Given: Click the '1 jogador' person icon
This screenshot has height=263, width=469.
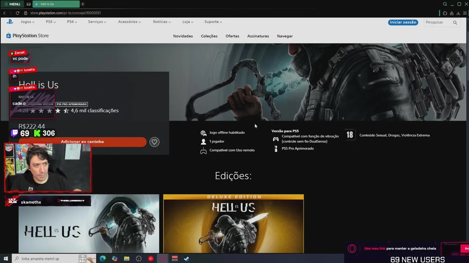Looking at the screenshot, I should point(203,142).
